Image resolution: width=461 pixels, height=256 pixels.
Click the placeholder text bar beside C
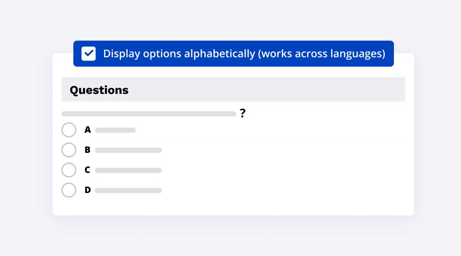[128, 171]
